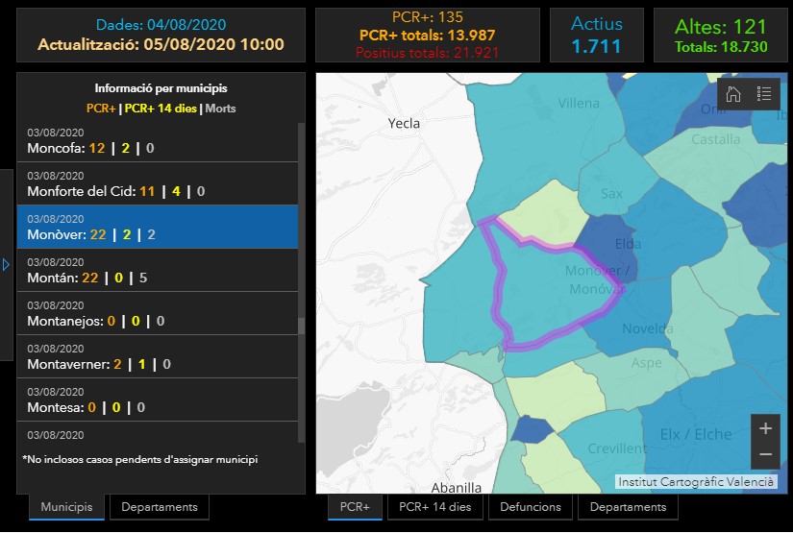
Task: Click the highlighted Monòver list entry
Action: (158, 228)
